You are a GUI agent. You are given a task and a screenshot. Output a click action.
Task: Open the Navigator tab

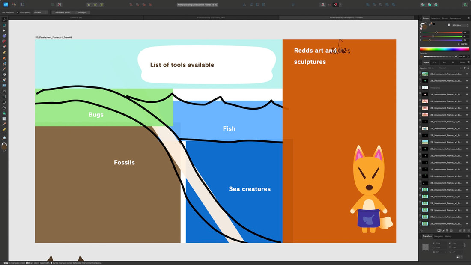coord(438,236)
